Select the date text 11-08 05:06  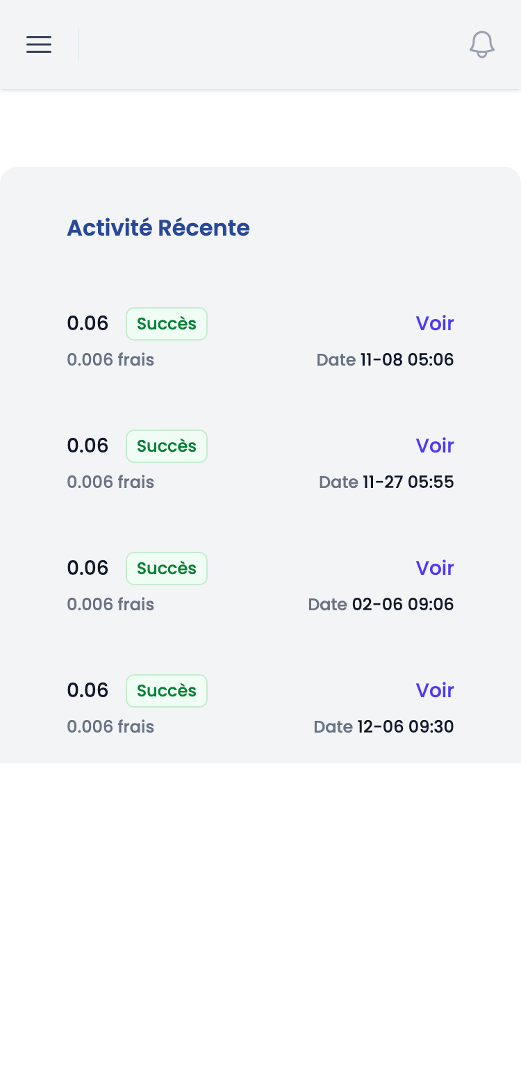pos(406,360)
